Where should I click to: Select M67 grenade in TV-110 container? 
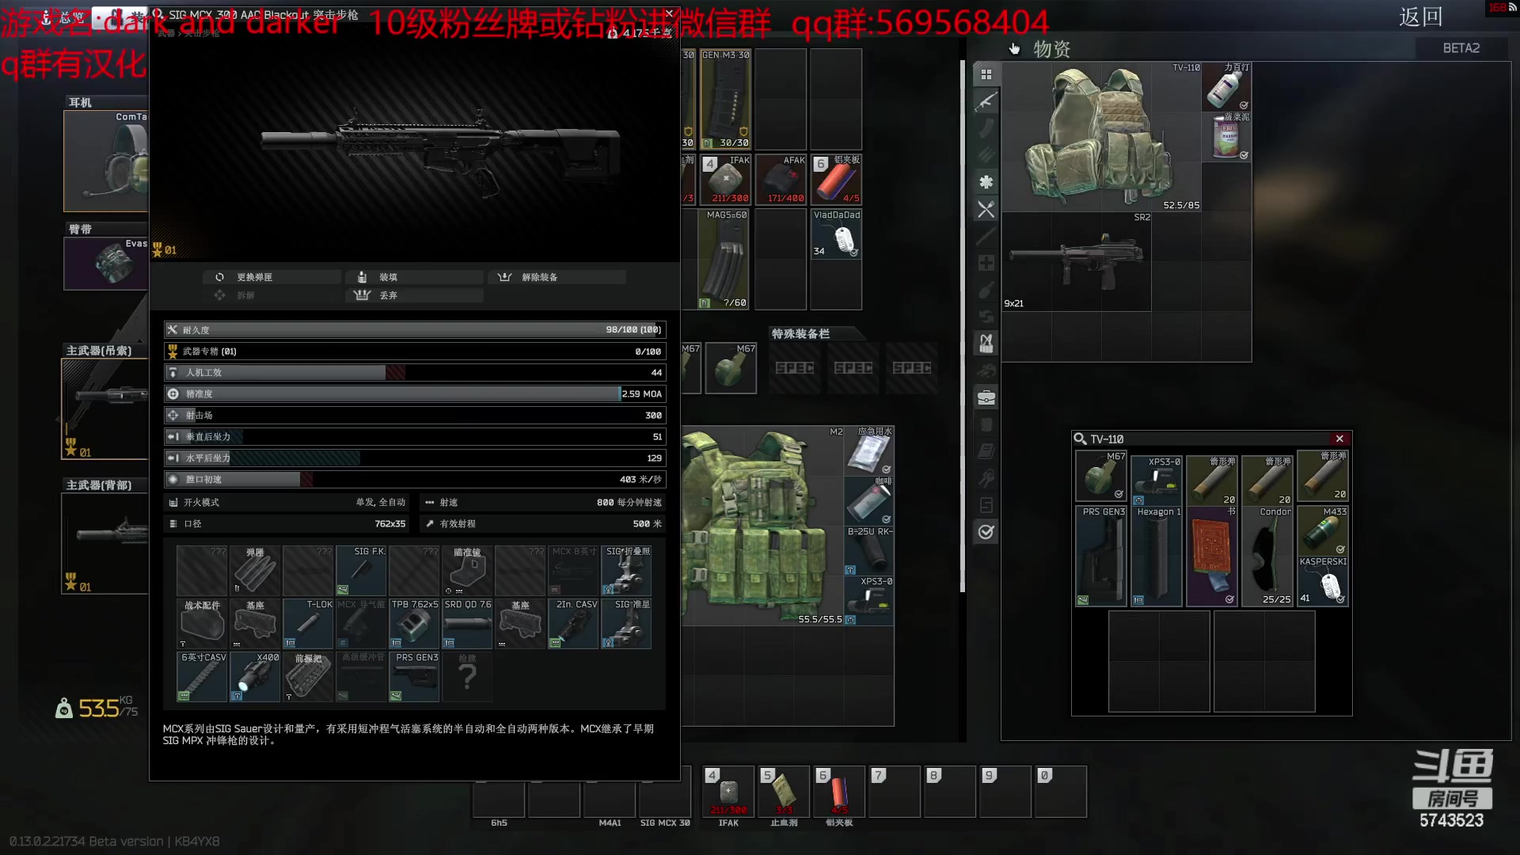(x=1101, y=476)
